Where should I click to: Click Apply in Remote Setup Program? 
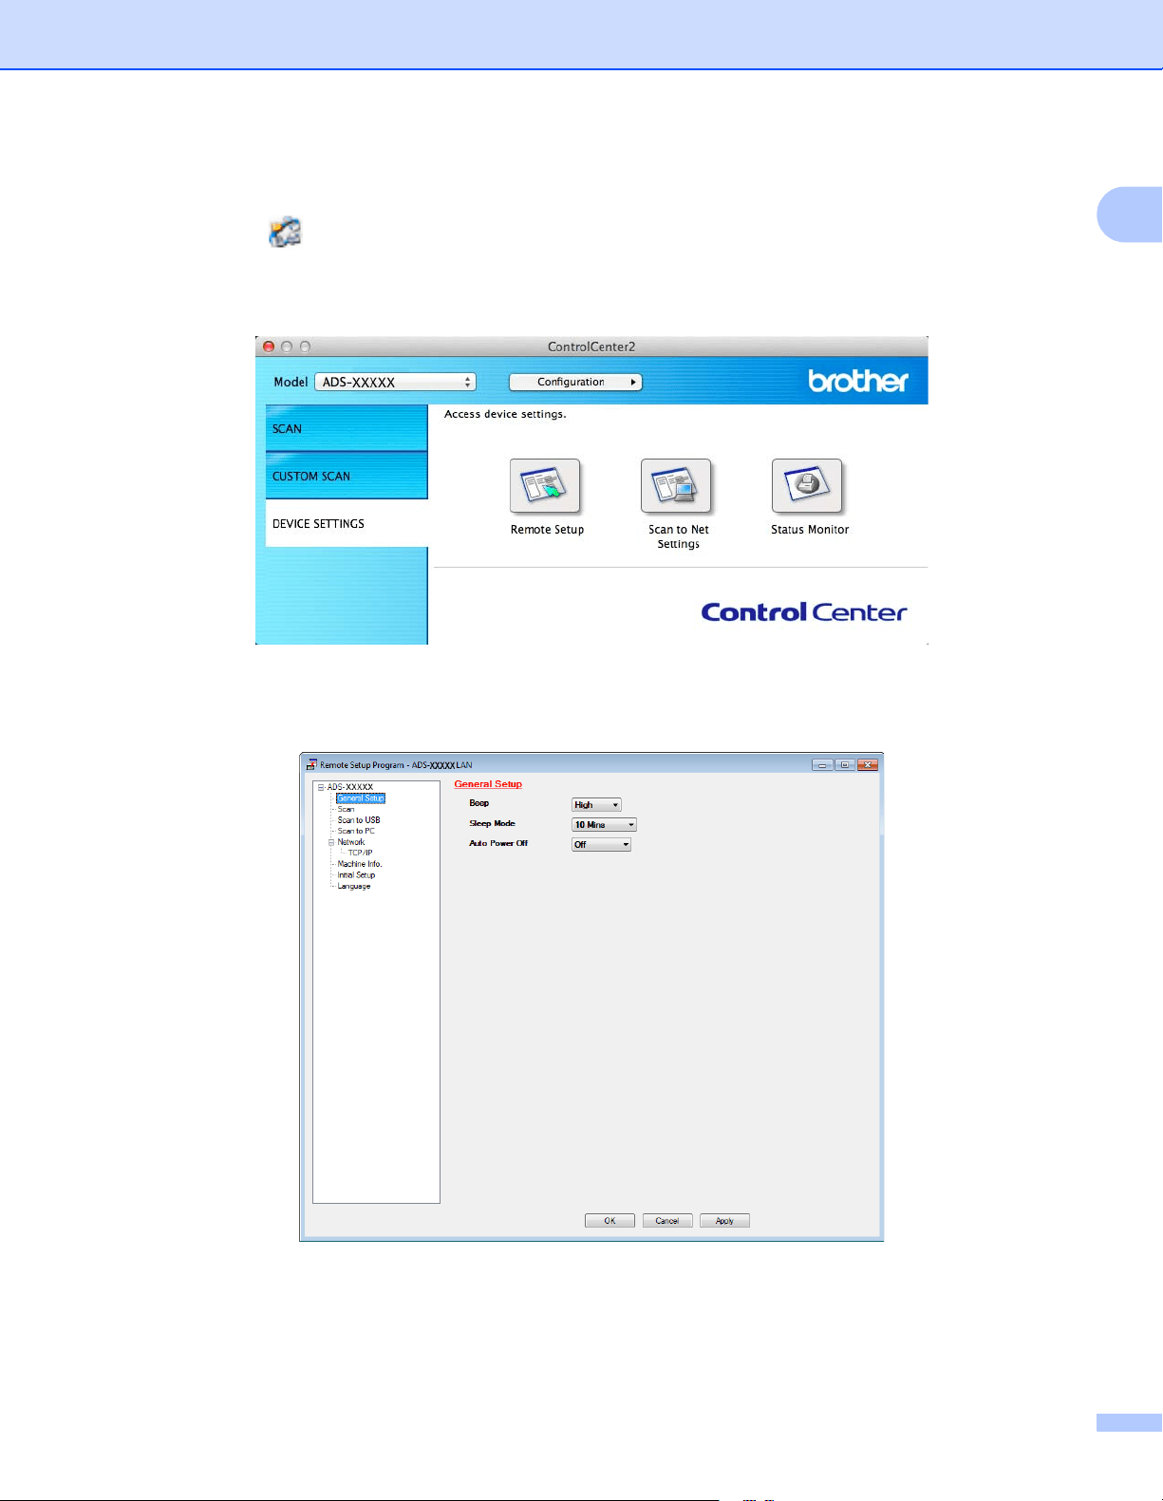pos(724,1221)
